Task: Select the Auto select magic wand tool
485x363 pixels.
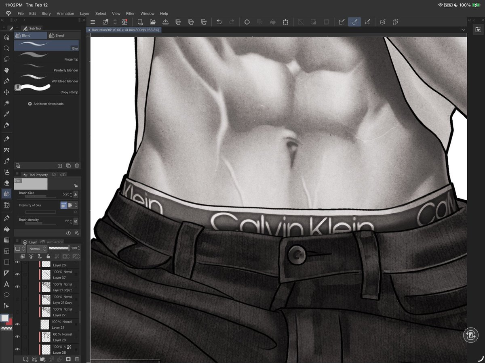Action: [x=6, y=103]
